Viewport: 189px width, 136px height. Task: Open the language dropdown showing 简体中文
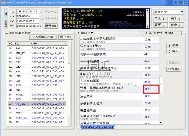pos(168,12)
